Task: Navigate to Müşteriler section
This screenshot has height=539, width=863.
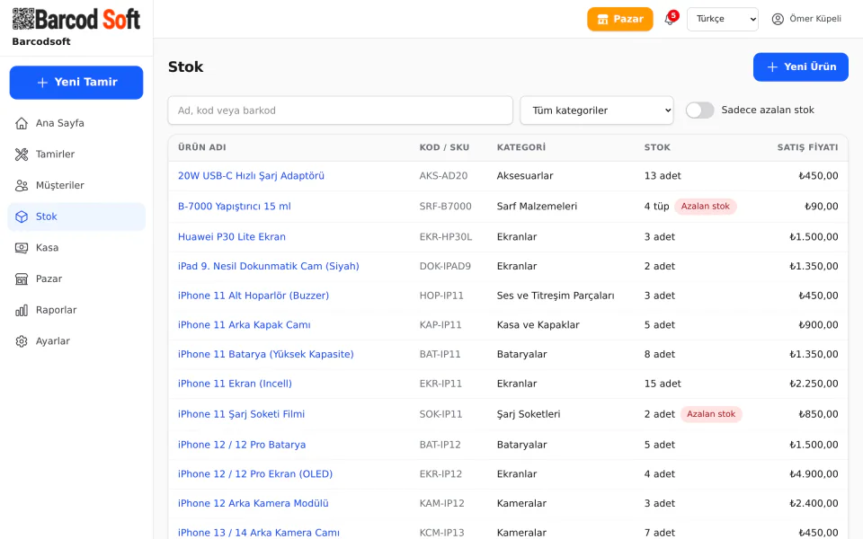Action: pos(76,185)
